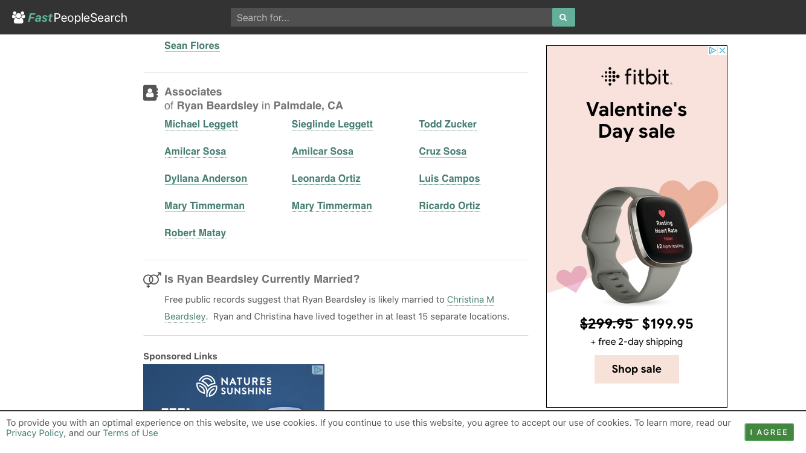806x453 pixels.
Task: Click "Is Ryan Beardsley Currently Married?" heading
Action: point(262,279)
